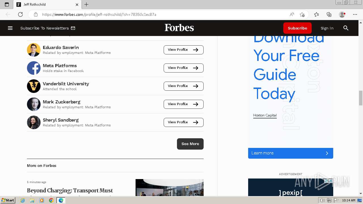The height and width of the screenshot is (204, 363).
Task: Open Internet Explorer from taskbar
Action: [23, 200]
